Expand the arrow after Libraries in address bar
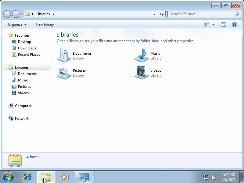244x183 pixels. click(53, 14)
